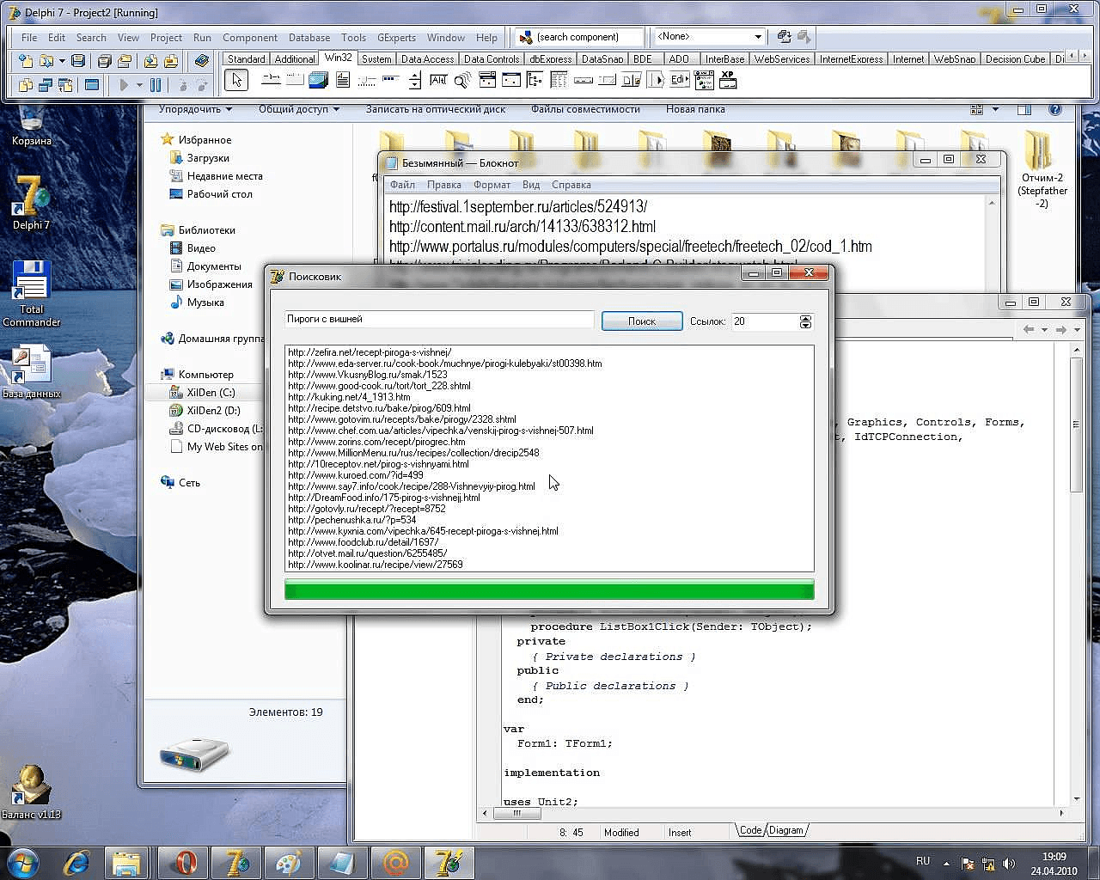The height and width of the screenshot is (880, 1100).
Task: Open Delphi help contents book icon
Action: pos(202,60)
